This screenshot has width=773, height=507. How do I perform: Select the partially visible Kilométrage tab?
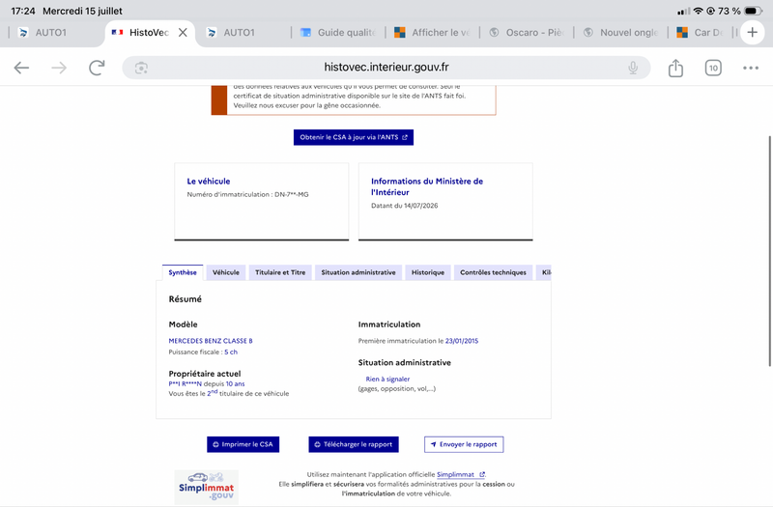click(544, 272)
